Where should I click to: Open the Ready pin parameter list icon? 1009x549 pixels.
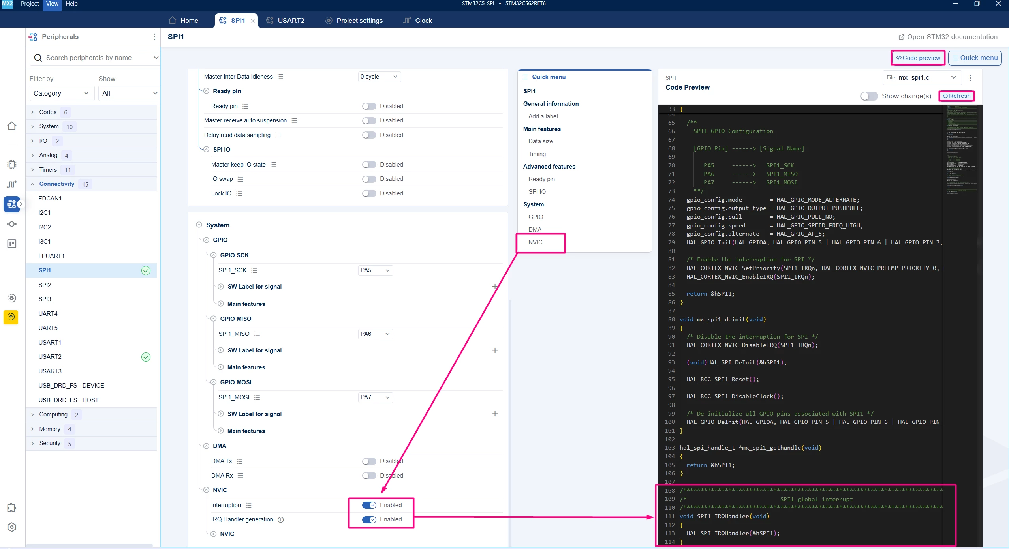(x=245, y=106)
